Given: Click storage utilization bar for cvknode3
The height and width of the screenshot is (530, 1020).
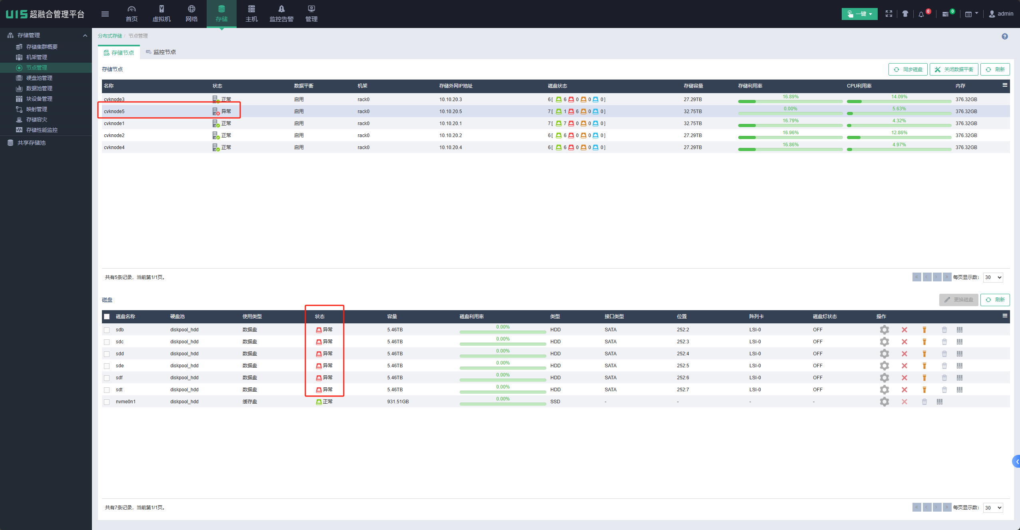Looking at the screenshot, I should pos(790,102).
